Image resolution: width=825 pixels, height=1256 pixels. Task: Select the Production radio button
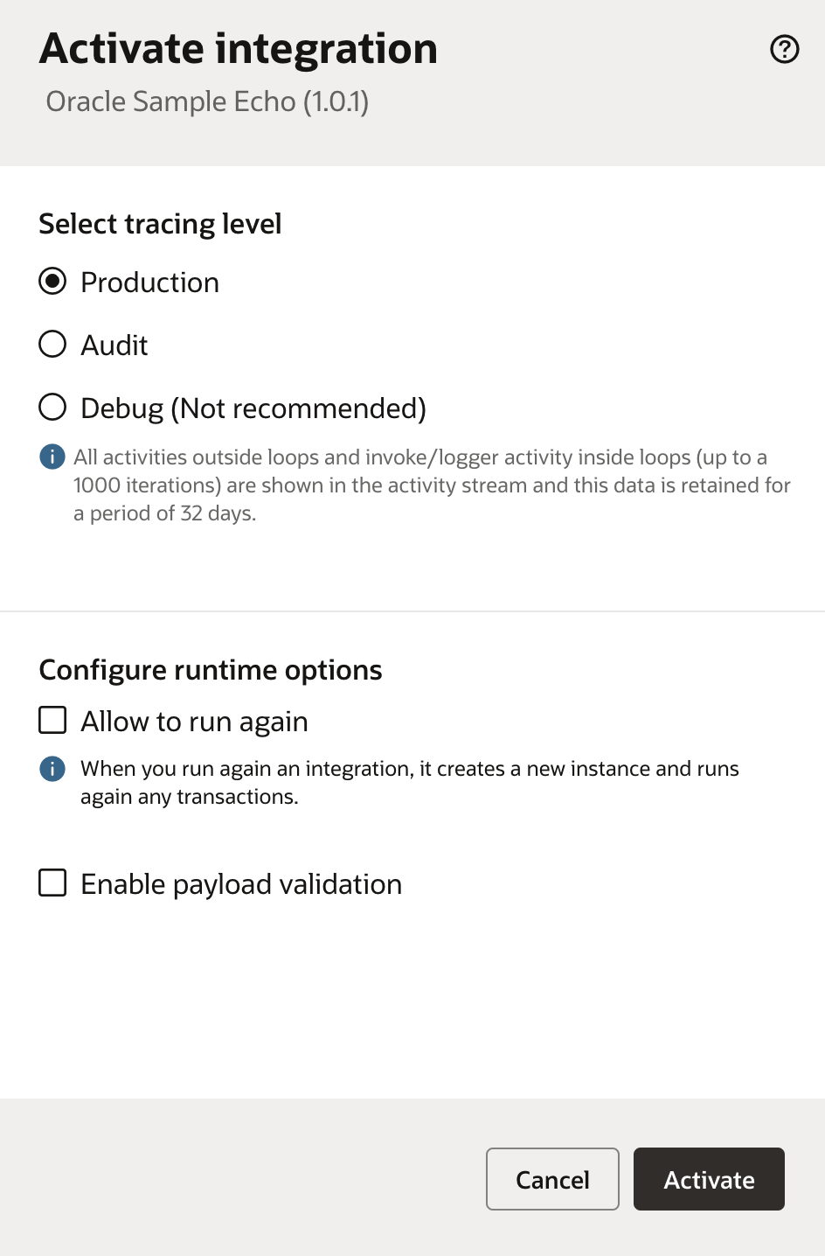tap(52, 282)
